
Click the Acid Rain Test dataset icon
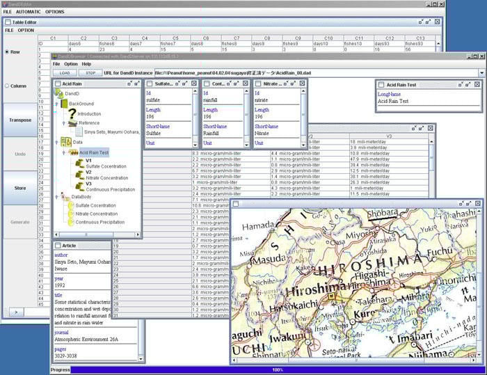(x=73, y=152)
